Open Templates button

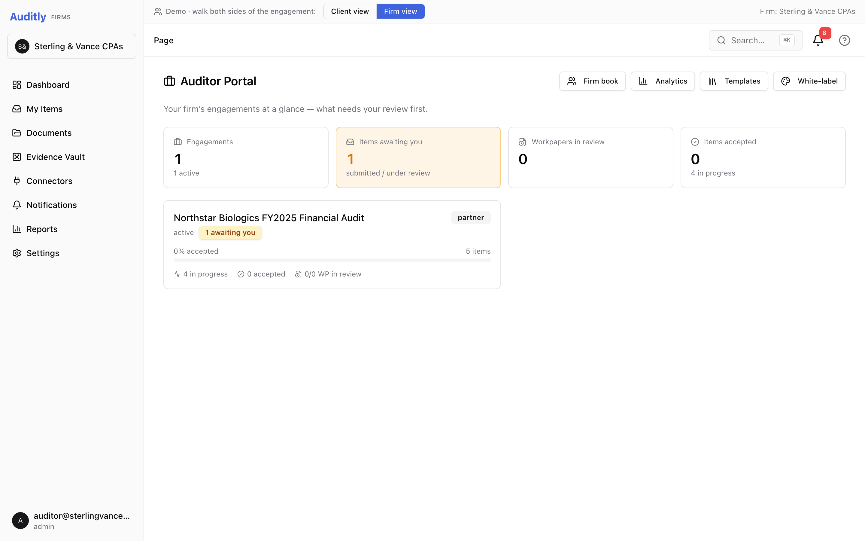(x=734, y=81)
